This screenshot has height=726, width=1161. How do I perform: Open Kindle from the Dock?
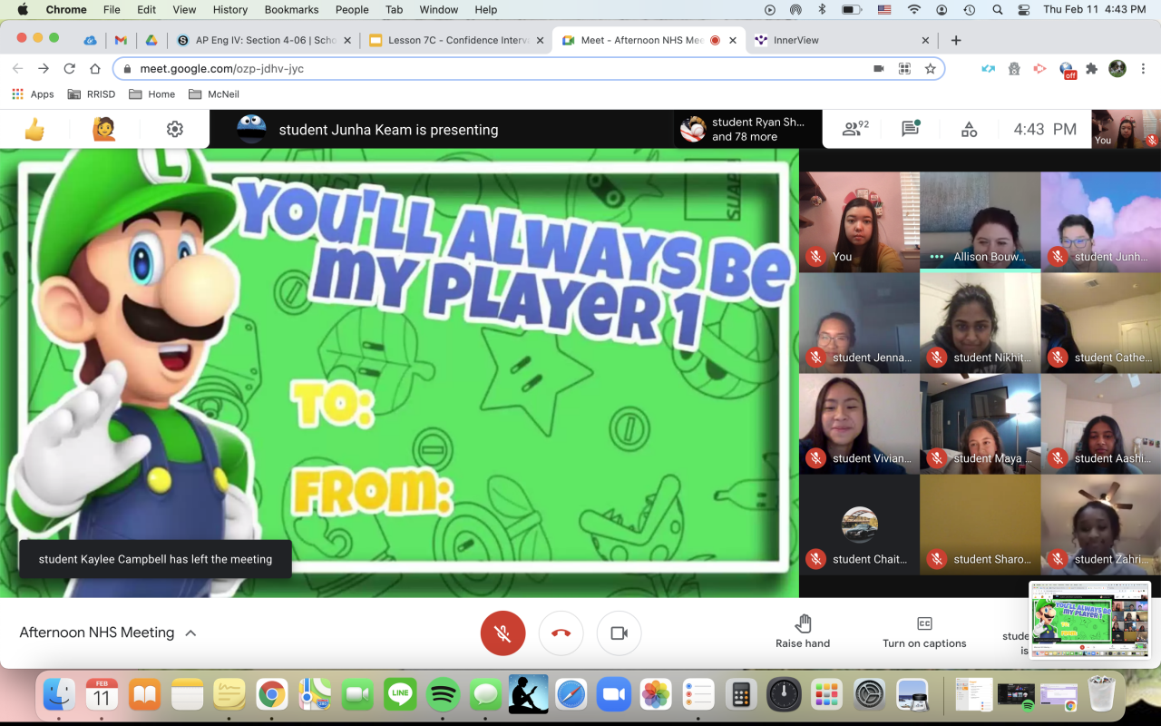[x=529, y=695]
